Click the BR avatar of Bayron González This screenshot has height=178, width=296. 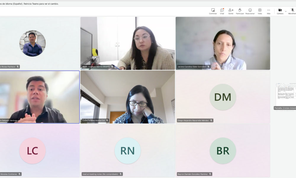(223, 151)
